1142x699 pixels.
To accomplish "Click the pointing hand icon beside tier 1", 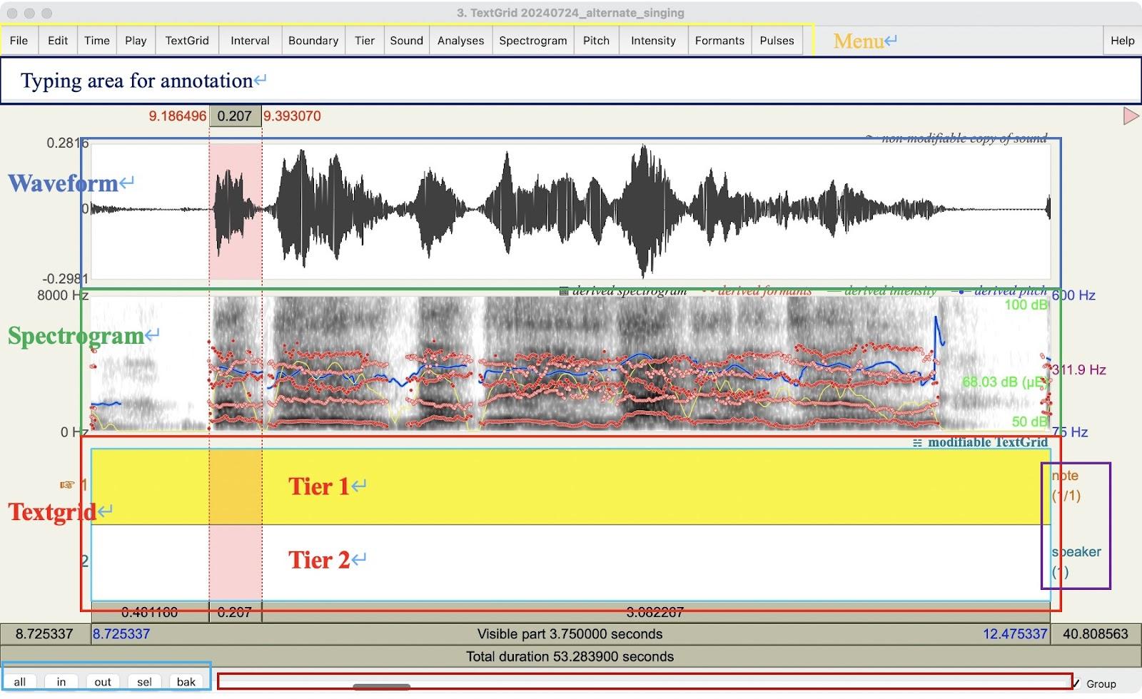I will pyautogui.click(x=67, y=485).
